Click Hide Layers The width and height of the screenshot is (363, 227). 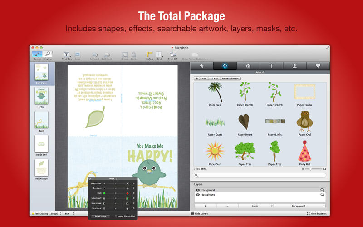point(199,213)
